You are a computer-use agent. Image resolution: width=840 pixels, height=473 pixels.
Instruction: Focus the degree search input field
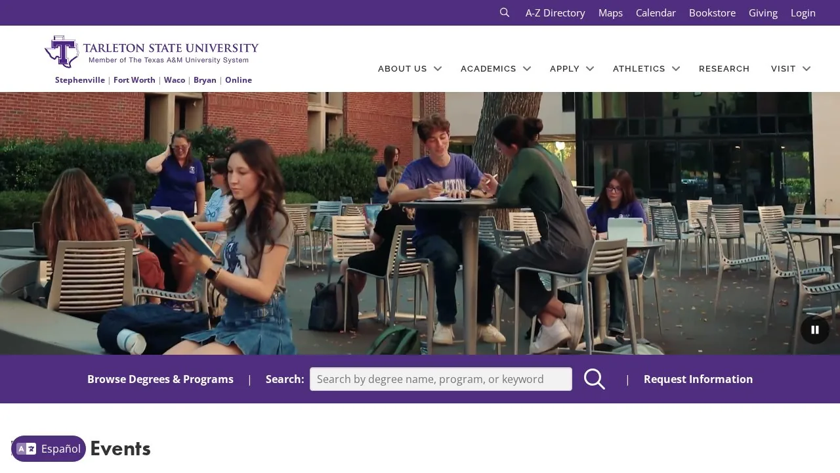tap(441, 379)
